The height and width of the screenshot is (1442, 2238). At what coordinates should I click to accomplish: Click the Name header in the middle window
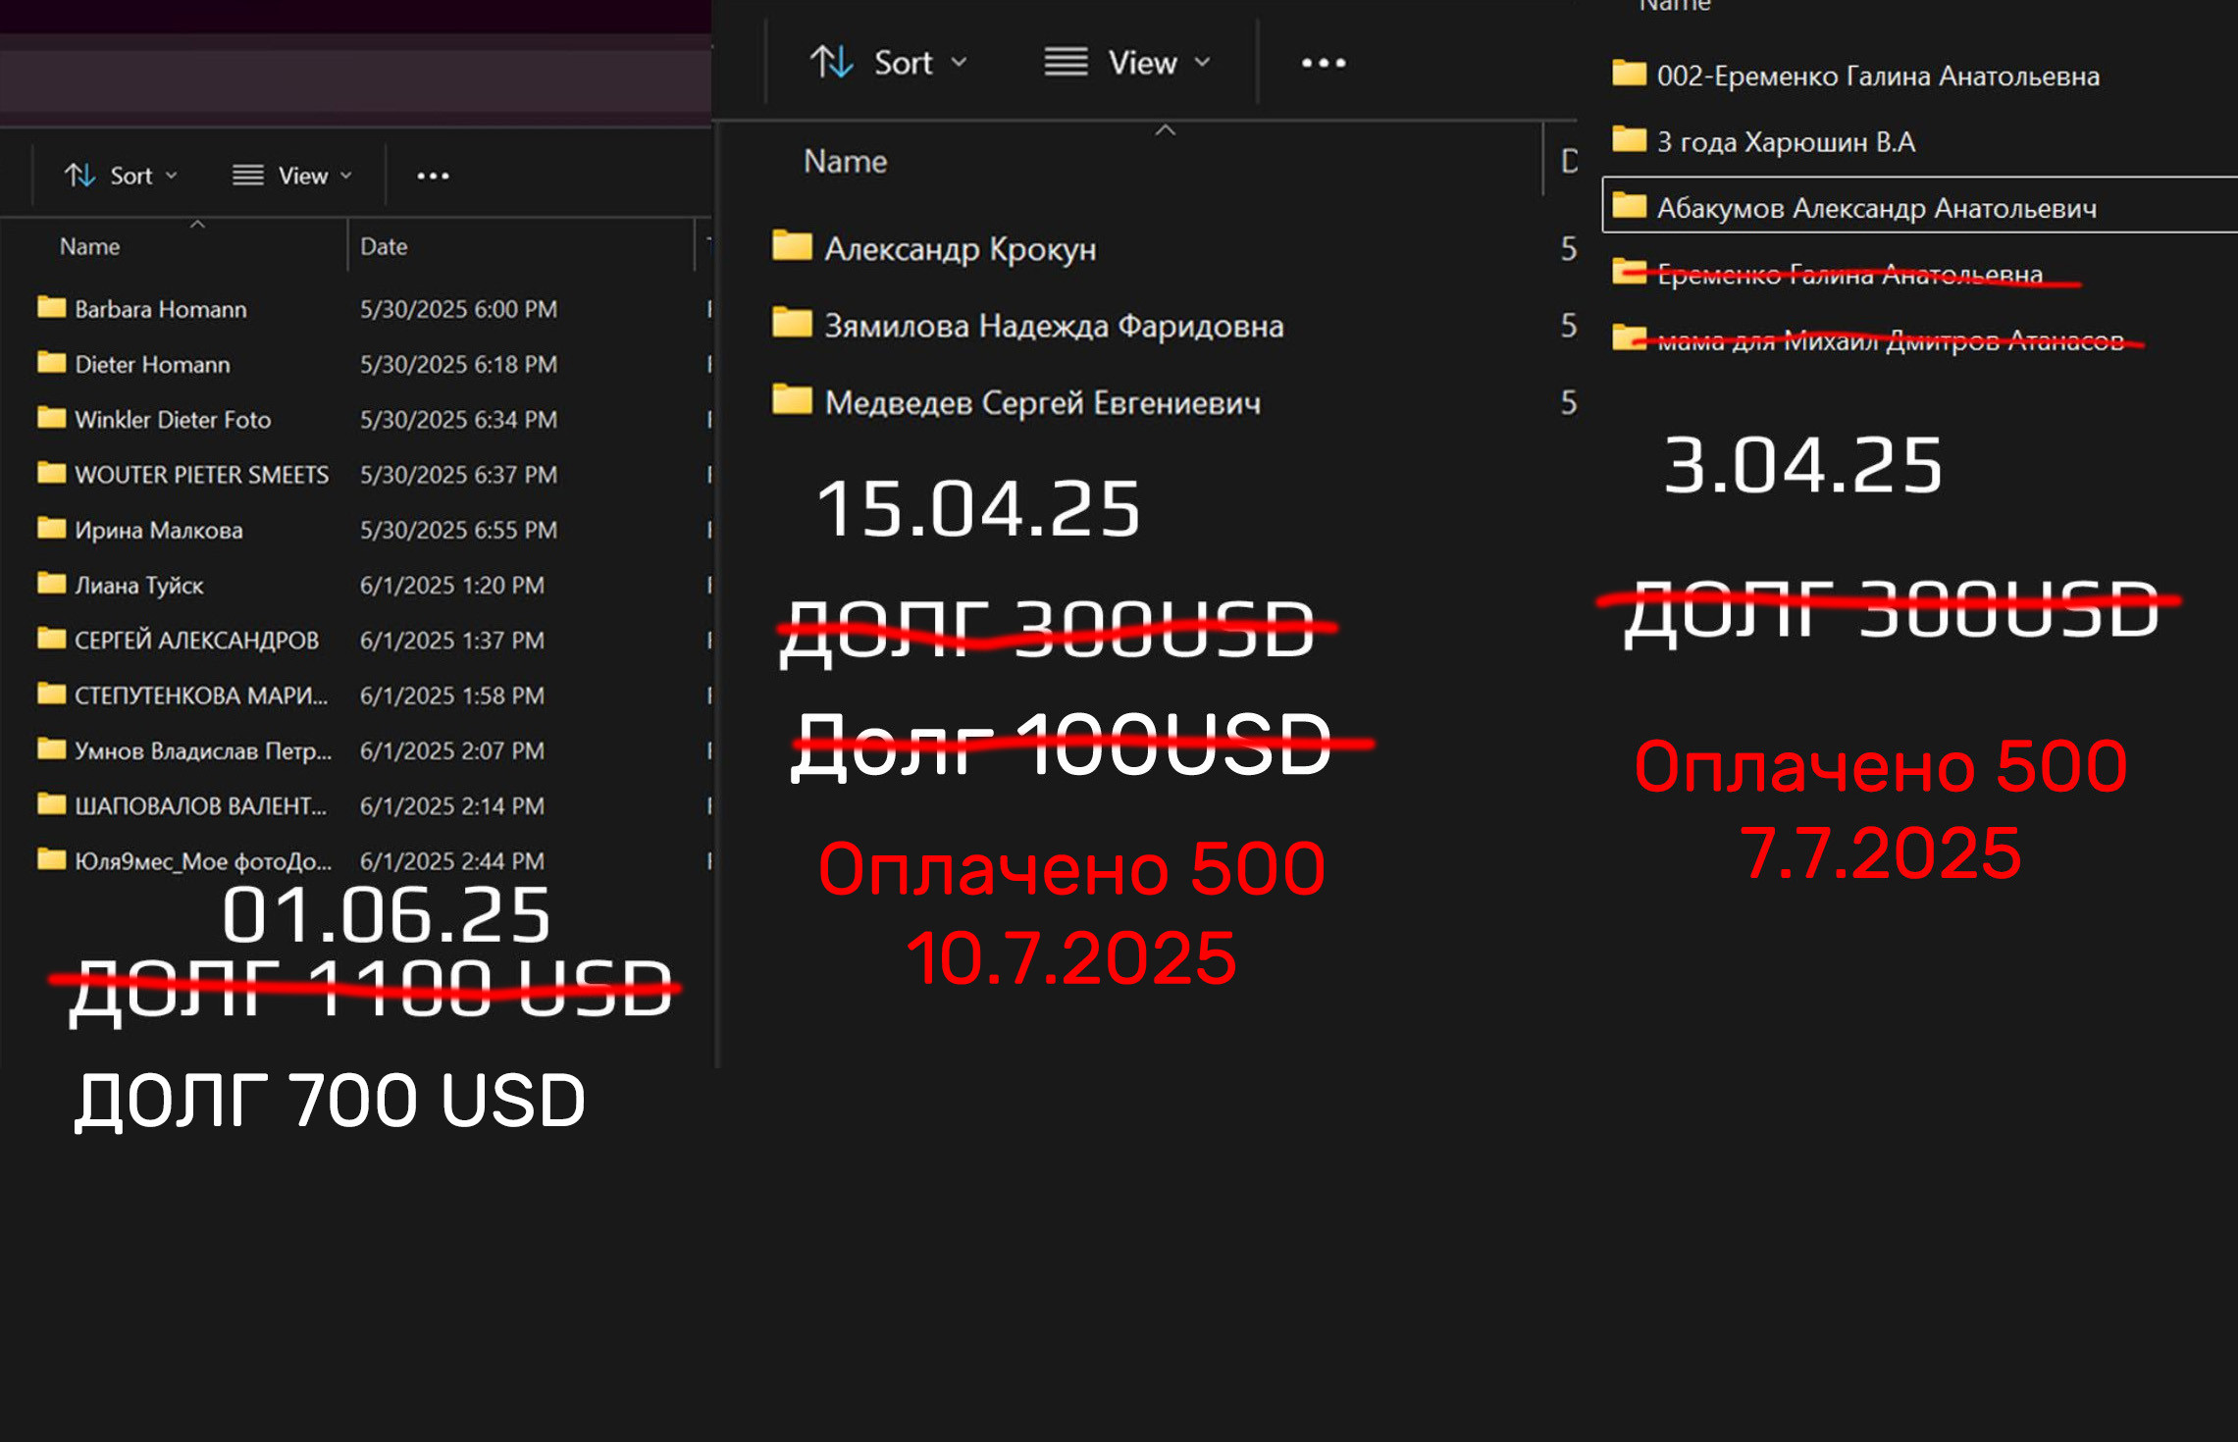(845, 161)
